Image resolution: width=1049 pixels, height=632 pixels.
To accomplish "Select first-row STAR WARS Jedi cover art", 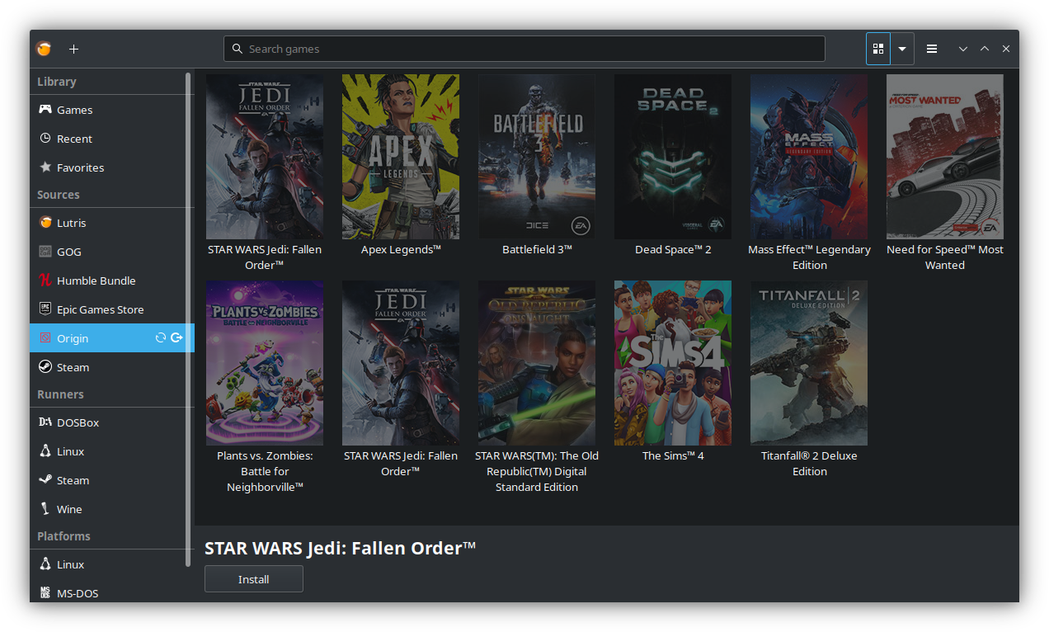I will click(265, 157).
